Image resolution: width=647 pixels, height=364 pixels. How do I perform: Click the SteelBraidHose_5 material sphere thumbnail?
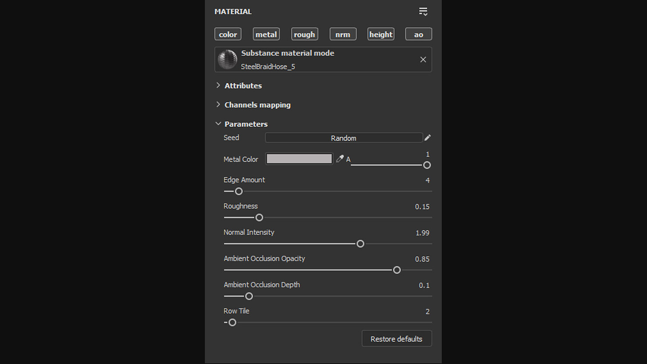coord(227,60)
